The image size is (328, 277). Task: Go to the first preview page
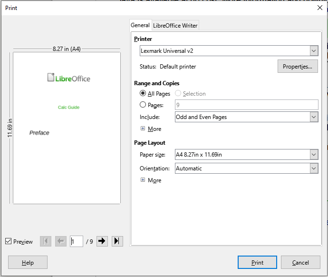pos(46,241)
